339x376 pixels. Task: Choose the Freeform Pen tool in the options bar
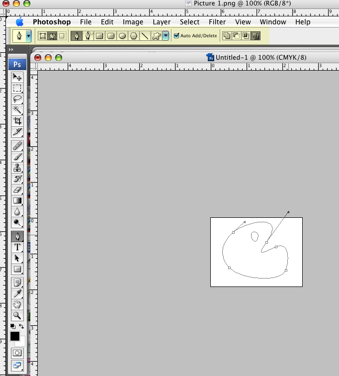88,36
